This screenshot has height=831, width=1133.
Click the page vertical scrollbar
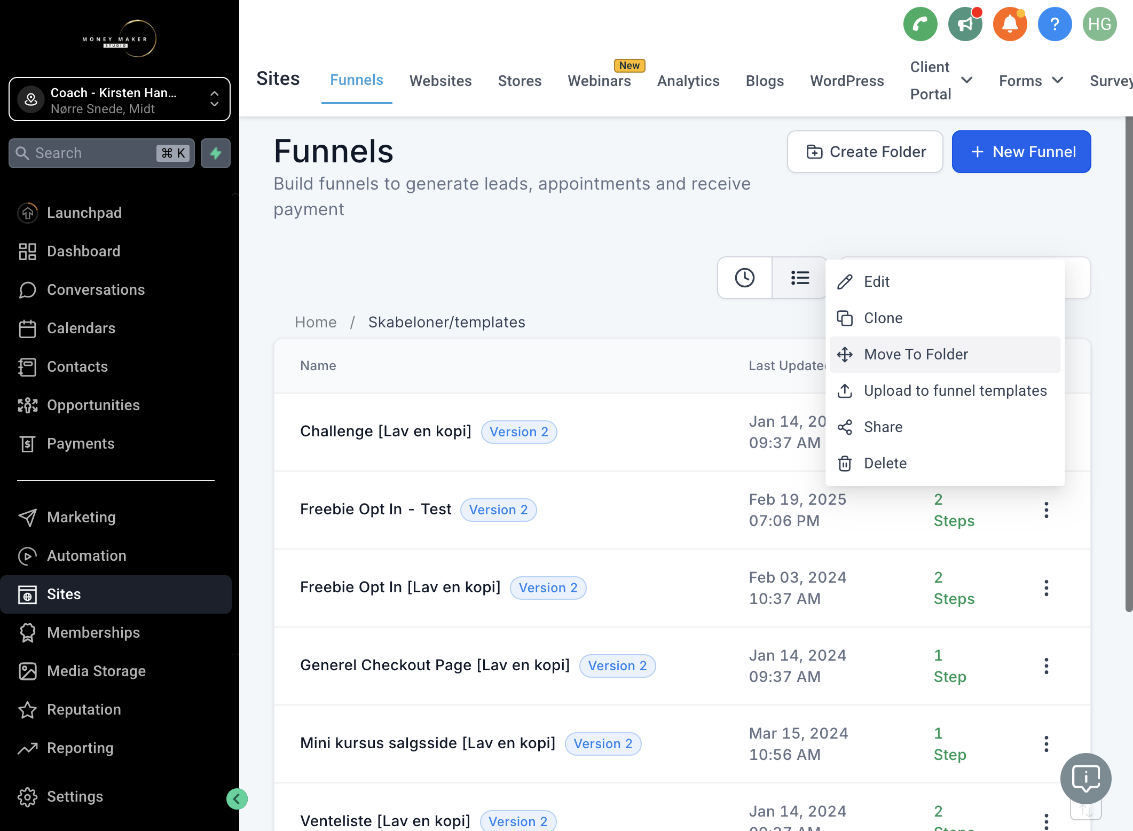pyautogui.click(x=1129, y=363)
